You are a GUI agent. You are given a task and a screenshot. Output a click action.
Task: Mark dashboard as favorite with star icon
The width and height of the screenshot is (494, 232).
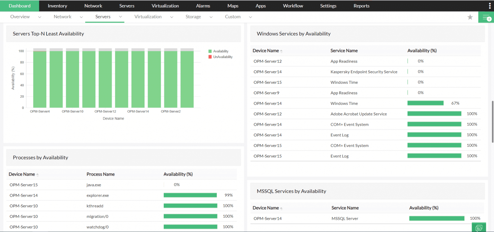click(470, 17)
